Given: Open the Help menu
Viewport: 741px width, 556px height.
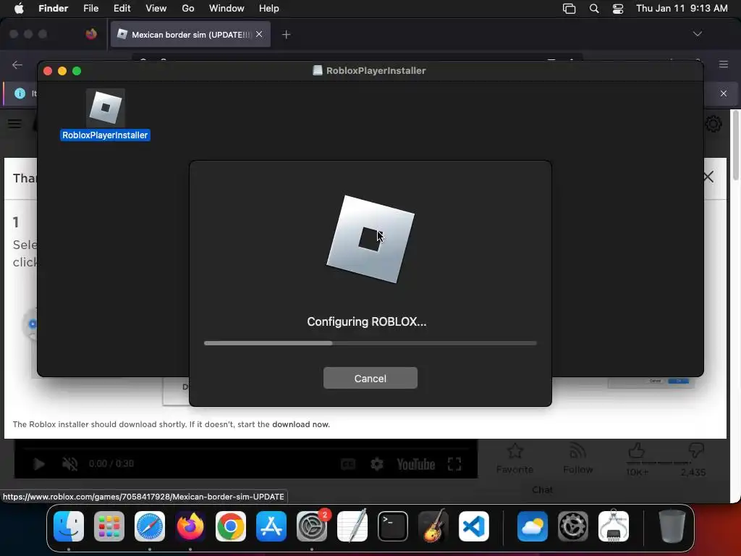Looking at the screenshot, I should [x=269, y=9].
